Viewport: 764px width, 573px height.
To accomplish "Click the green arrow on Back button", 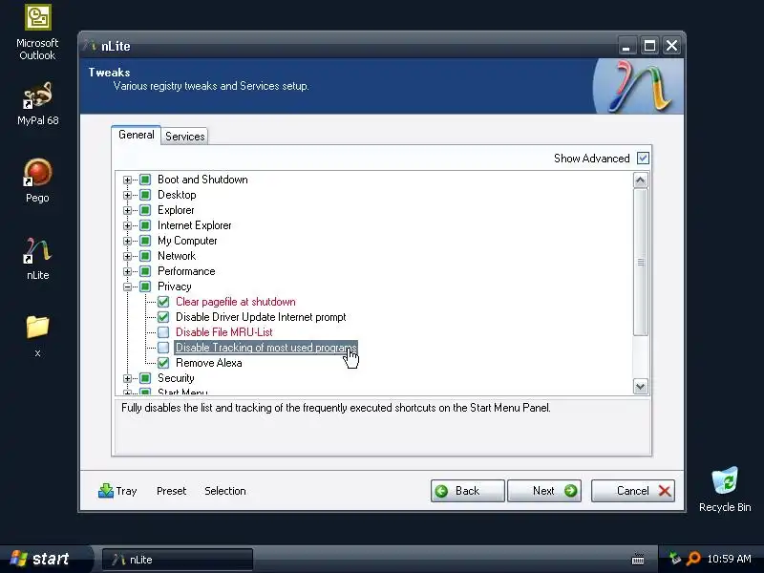I will (x=441, y=491).
